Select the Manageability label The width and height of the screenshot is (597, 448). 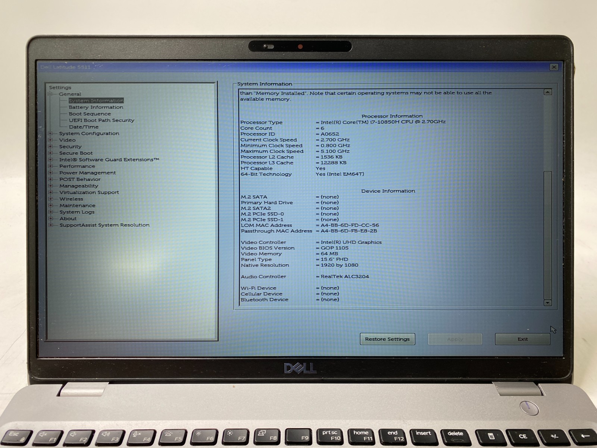[x=79, y=186]
